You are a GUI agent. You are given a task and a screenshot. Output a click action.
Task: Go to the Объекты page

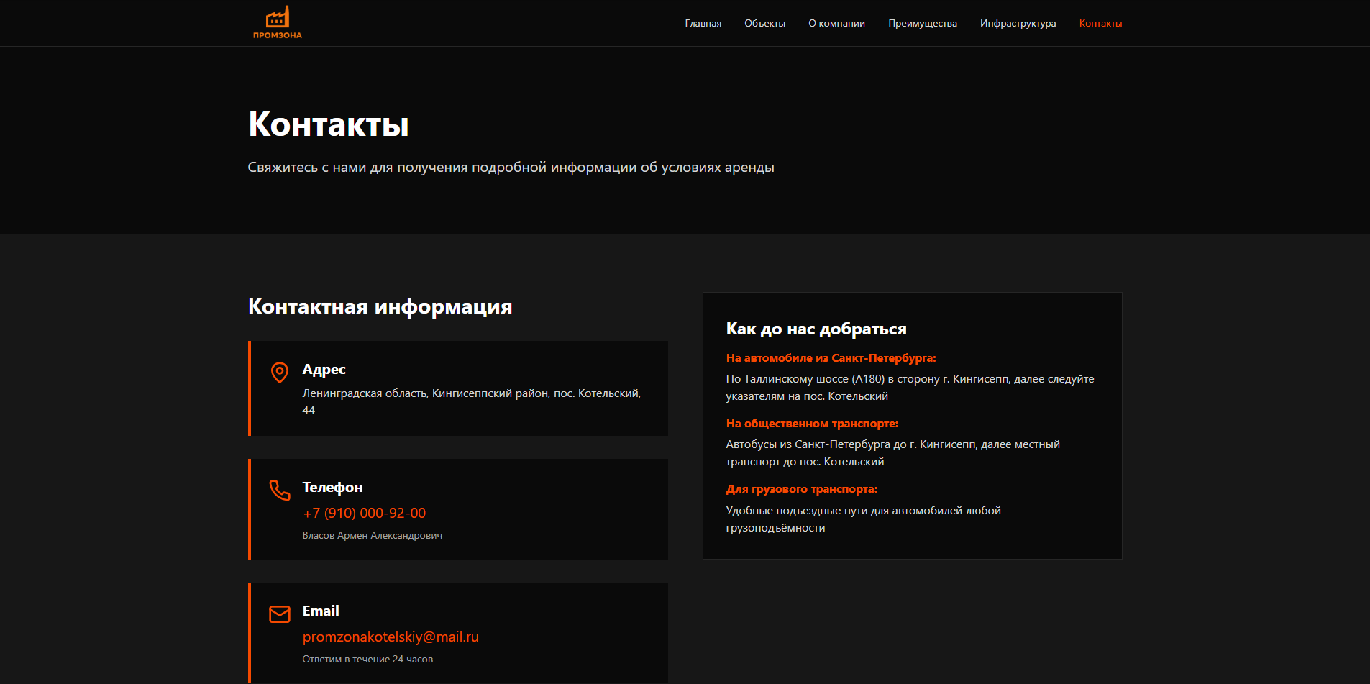(764, 24)
